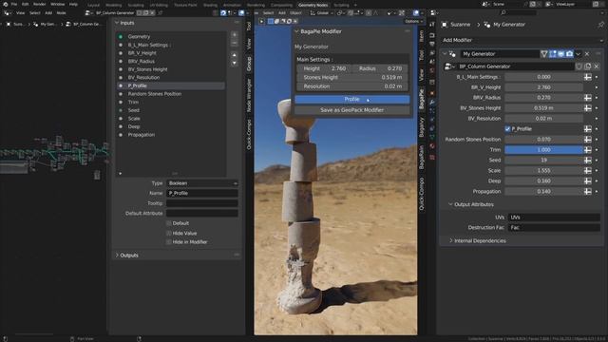Click the UVs output attribute field
The height and width of the screenshot is (342, 608).
click(x=554, y=218)
